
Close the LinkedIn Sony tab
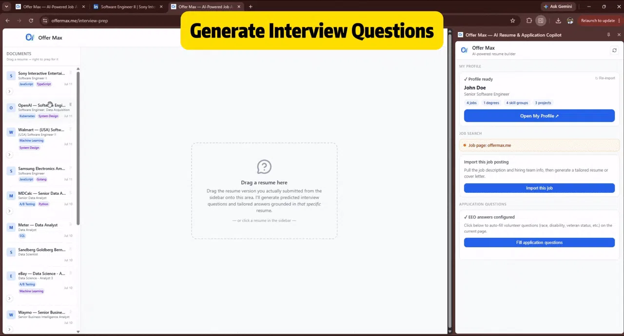tap(161, 7)
